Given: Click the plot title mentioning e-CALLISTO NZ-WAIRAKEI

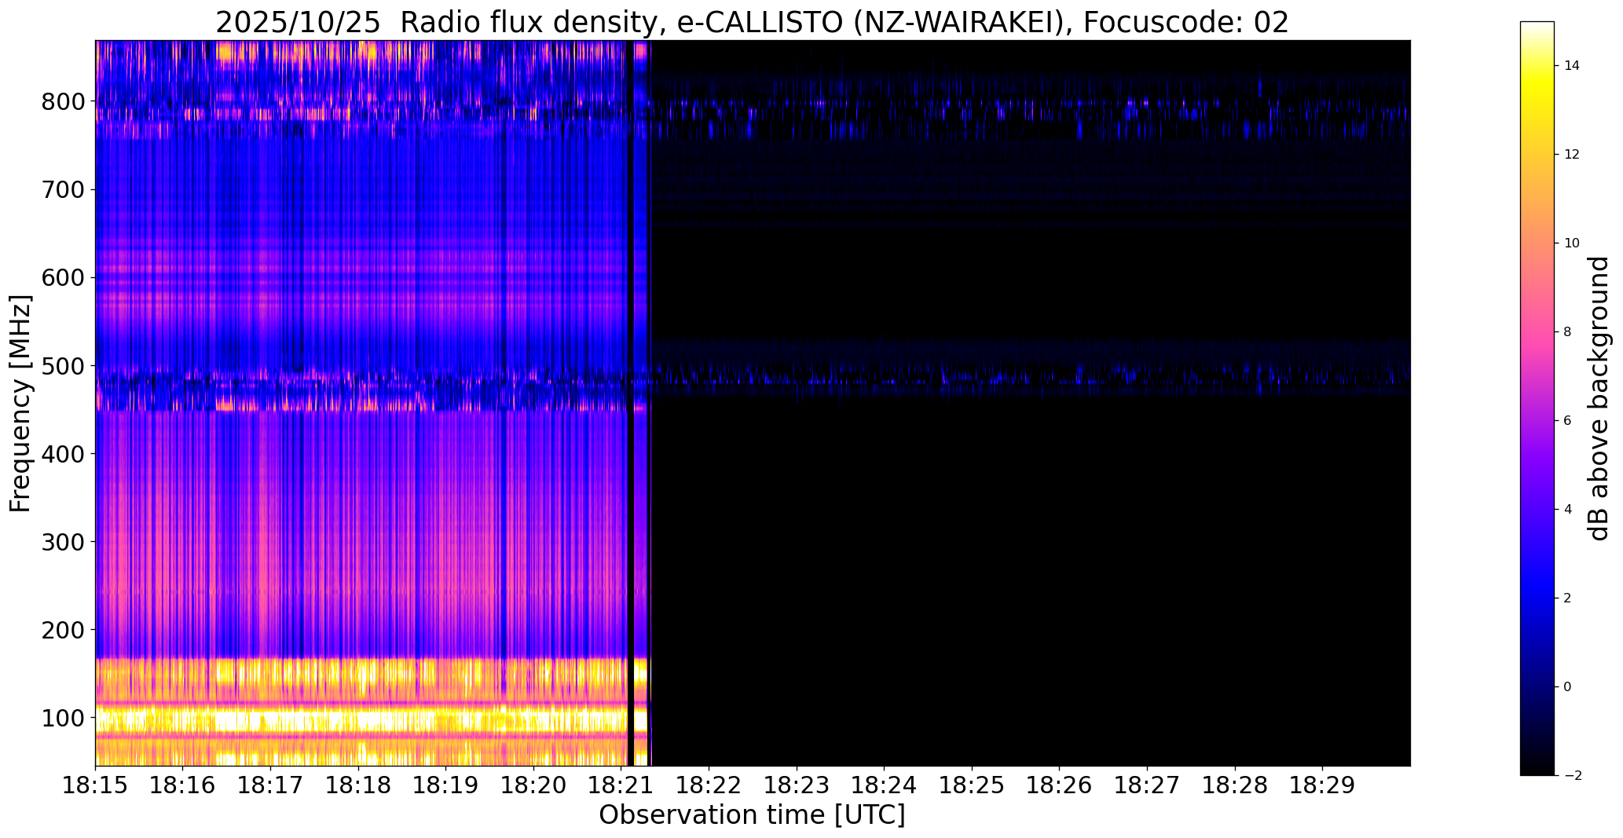Looking at the screenshot, I should pyautogui.click(x=752, y=23).
